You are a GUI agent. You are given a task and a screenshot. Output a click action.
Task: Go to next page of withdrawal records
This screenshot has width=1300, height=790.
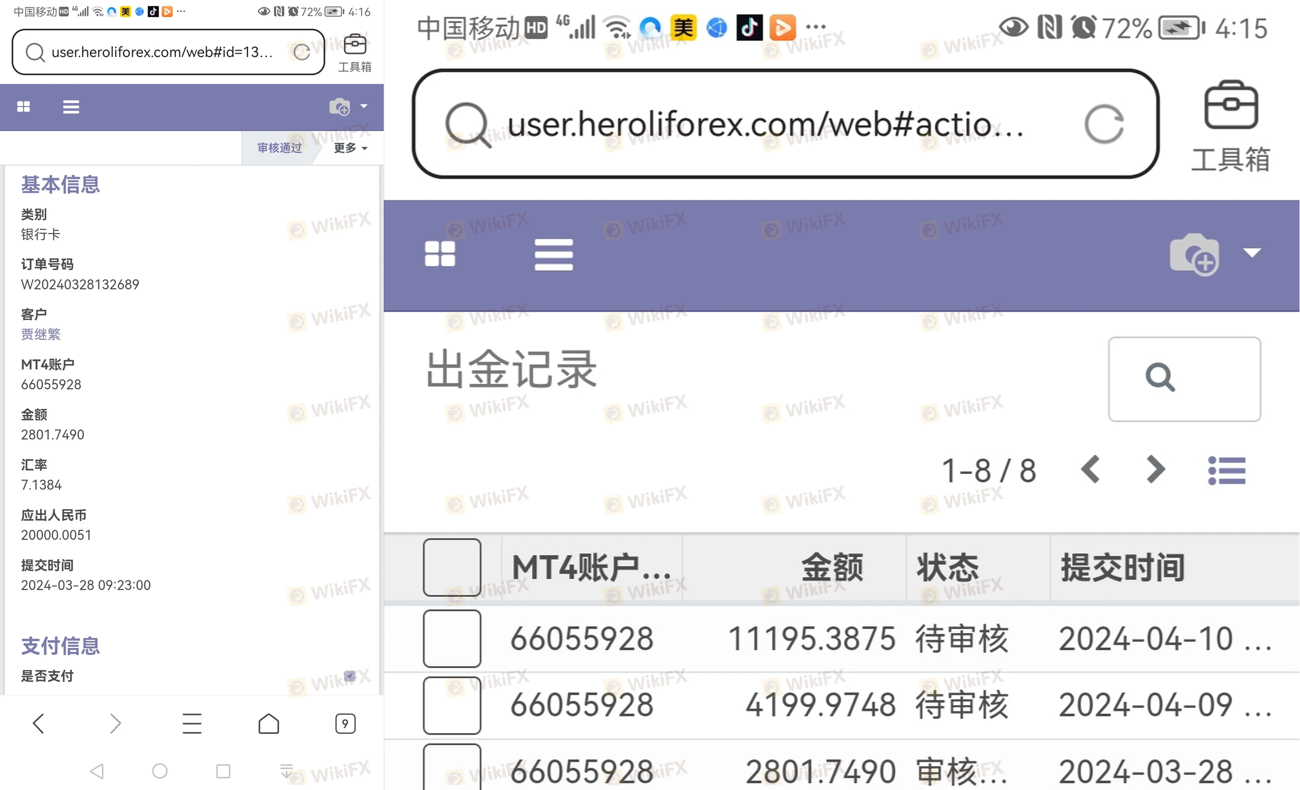click(1155, 469)
